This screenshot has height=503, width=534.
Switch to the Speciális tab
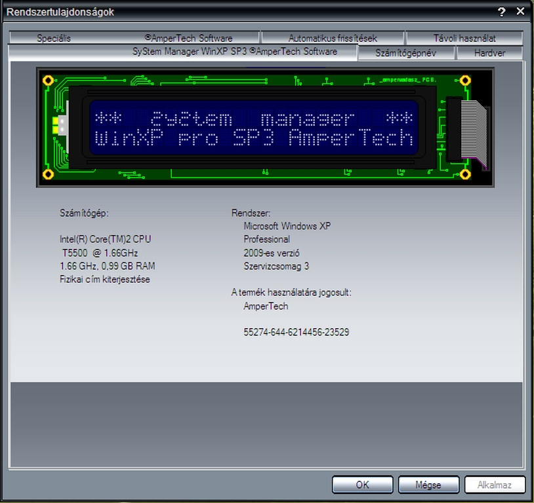(54, 38)
